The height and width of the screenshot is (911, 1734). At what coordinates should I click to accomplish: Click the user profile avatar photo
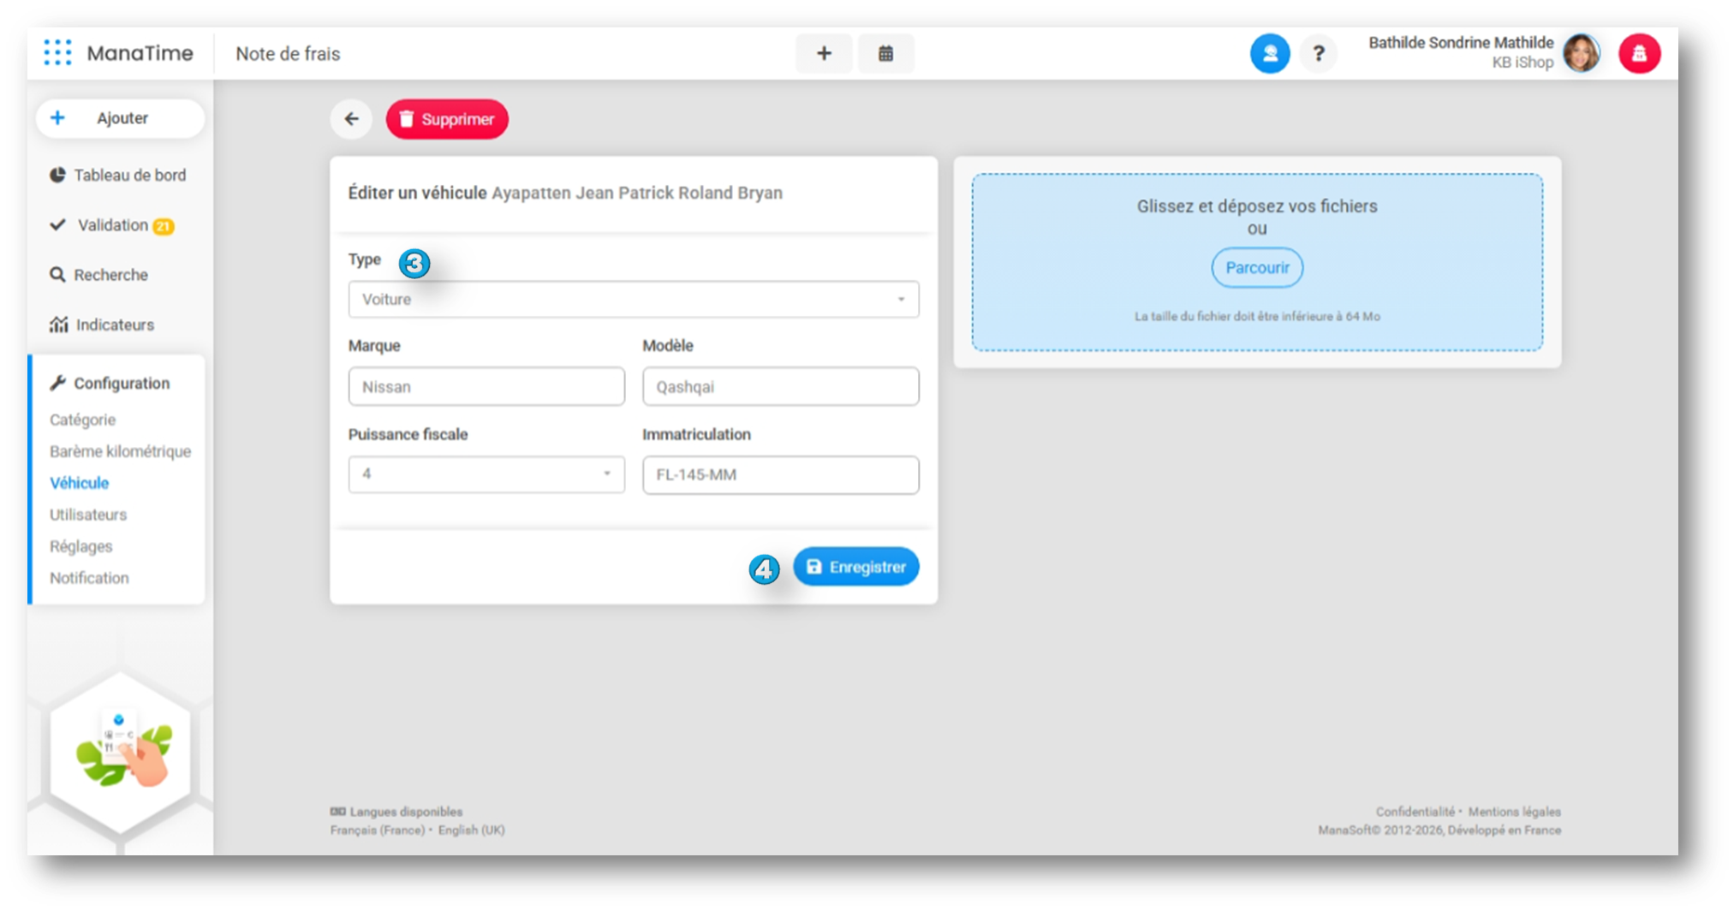pos(1581,54)
